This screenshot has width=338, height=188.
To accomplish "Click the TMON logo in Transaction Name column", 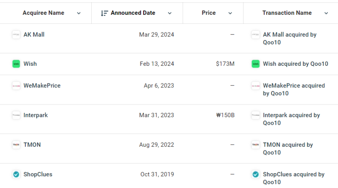I will (x=256, y=145).
